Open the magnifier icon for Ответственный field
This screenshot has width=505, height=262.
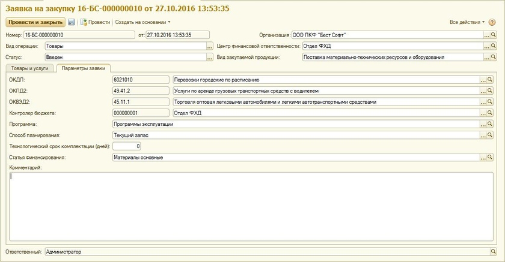pyautogui.click(x=494, y=252)
